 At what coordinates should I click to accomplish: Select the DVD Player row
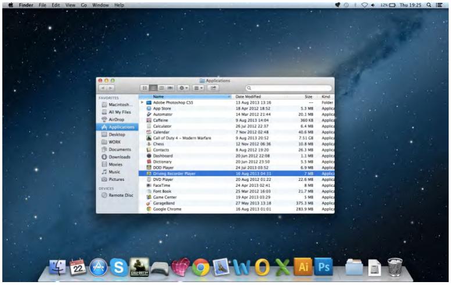[237, 180]
